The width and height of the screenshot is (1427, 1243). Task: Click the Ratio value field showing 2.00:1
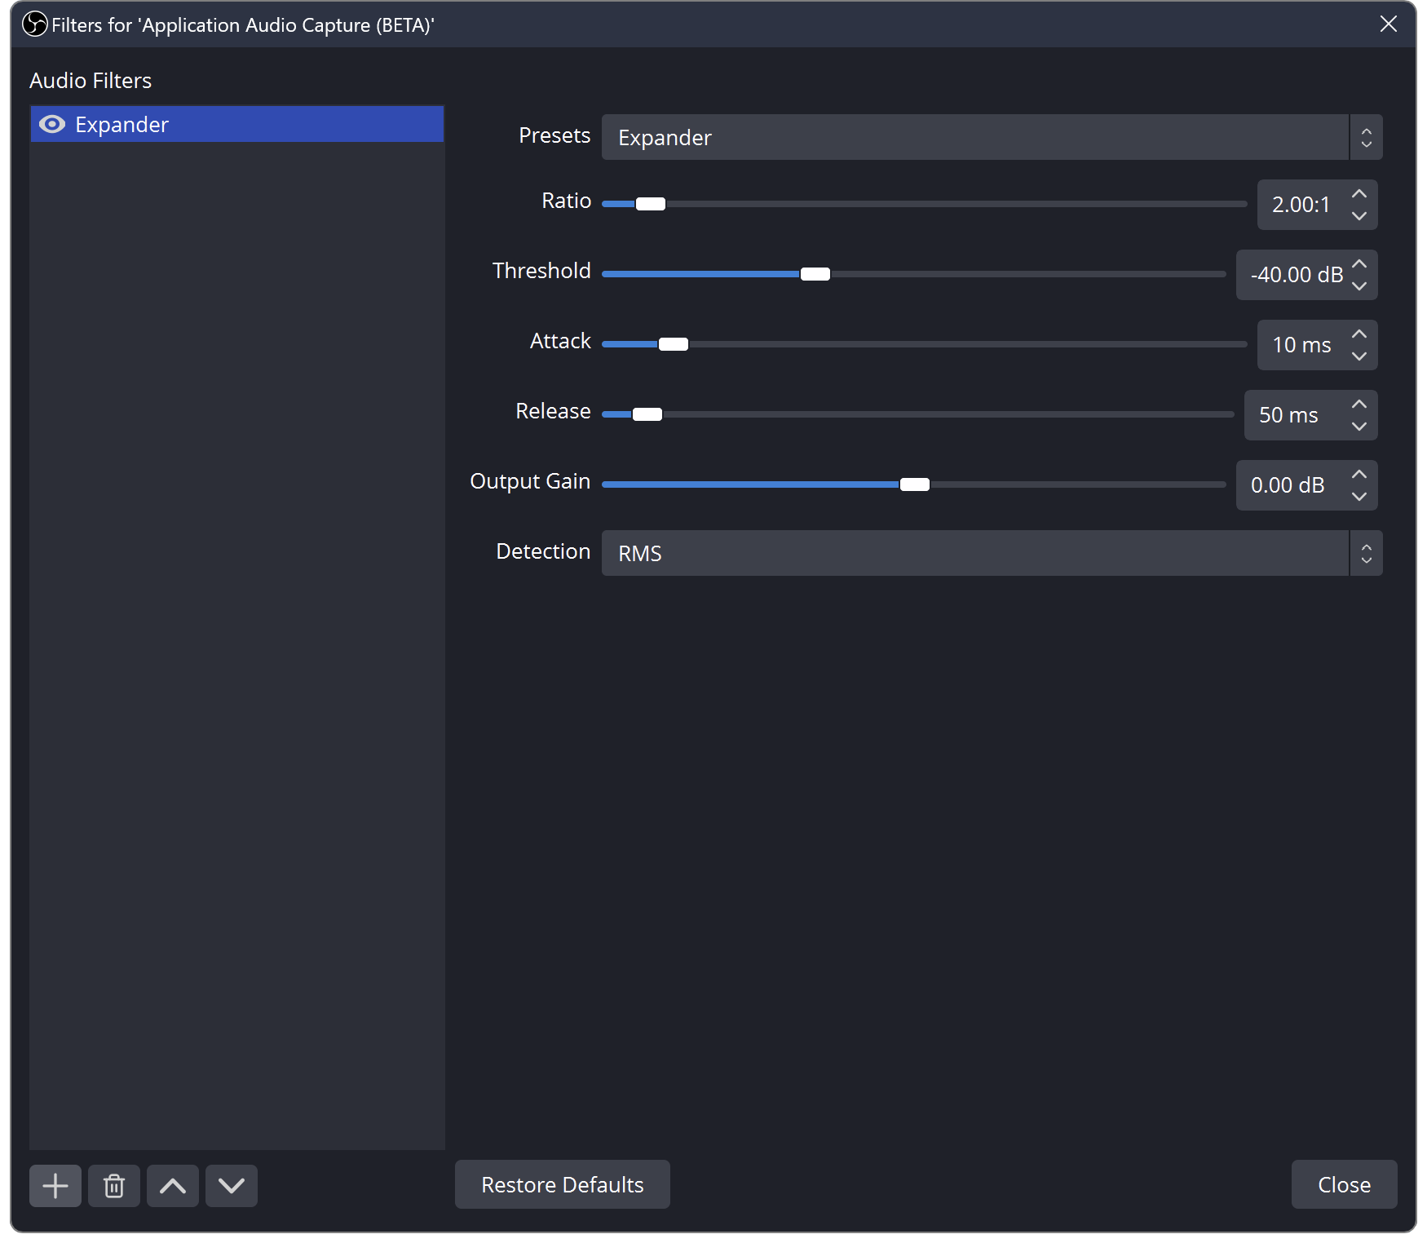point(1301,205)
